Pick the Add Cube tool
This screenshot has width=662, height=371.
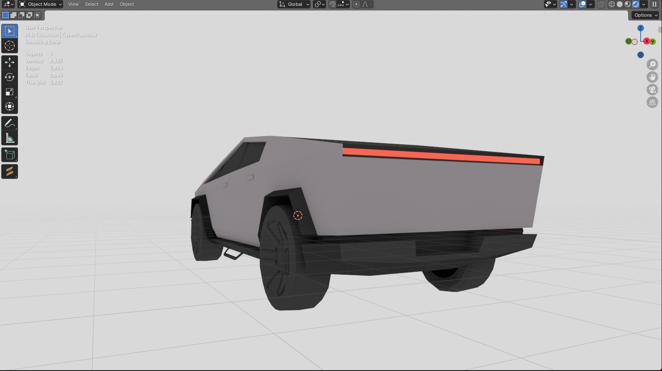coord(10,155)
